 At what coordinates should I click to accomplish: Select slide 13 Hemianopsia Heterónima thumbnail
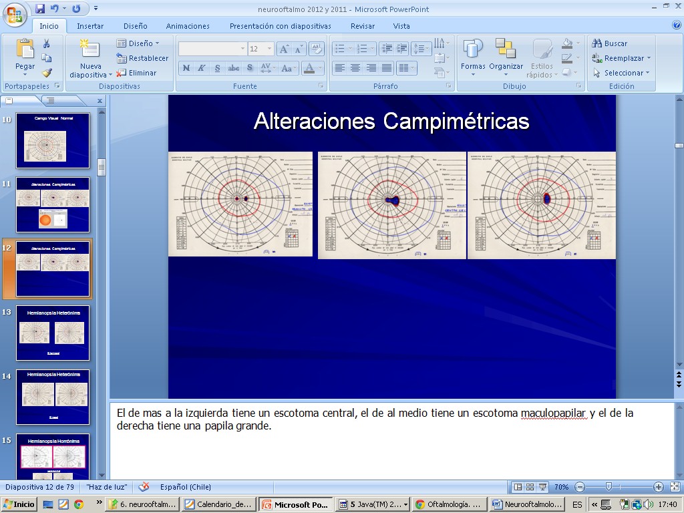tap(52, 333)
